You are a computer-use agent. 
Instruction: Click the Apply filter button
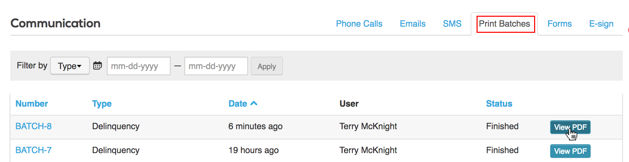[x=267, y=66]
